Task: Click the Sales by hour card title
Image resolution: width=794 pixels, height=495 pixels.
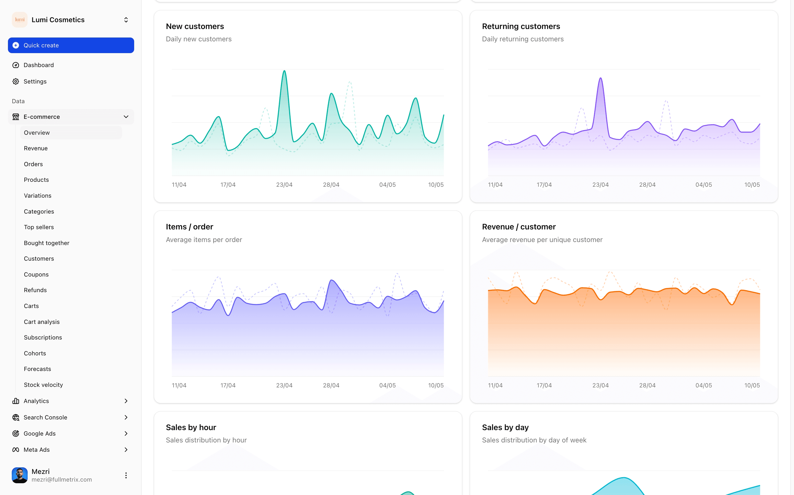Action: click(191, 427)
